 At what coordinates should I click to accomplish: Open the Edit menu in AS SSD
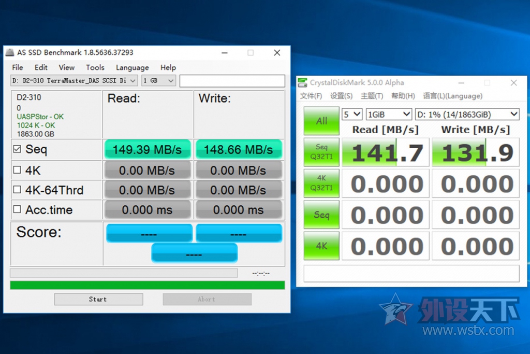tap(41, 67)
